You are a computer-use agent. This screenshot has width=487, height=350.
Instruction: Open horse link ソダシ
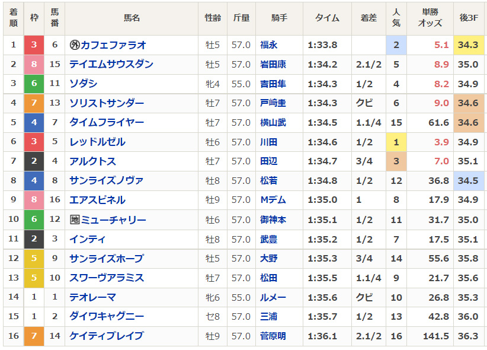[83, 84]
